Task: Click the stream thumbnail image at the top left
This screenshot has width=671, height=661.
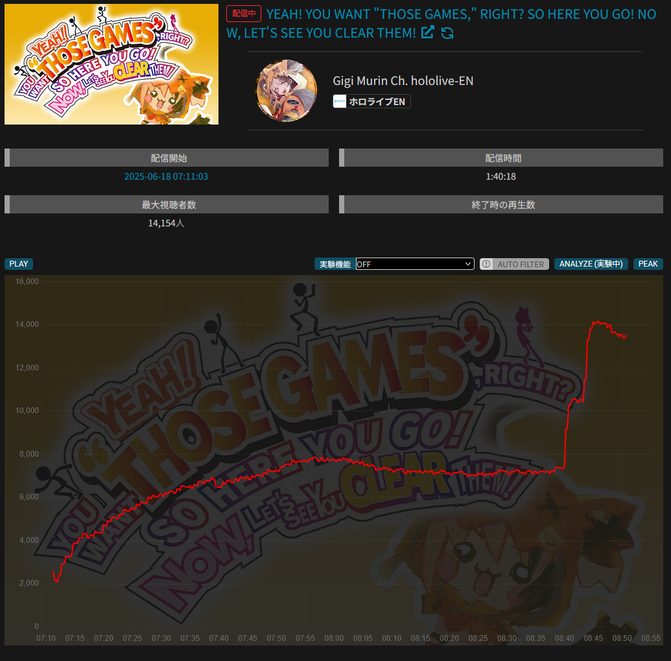Action: 112,64
